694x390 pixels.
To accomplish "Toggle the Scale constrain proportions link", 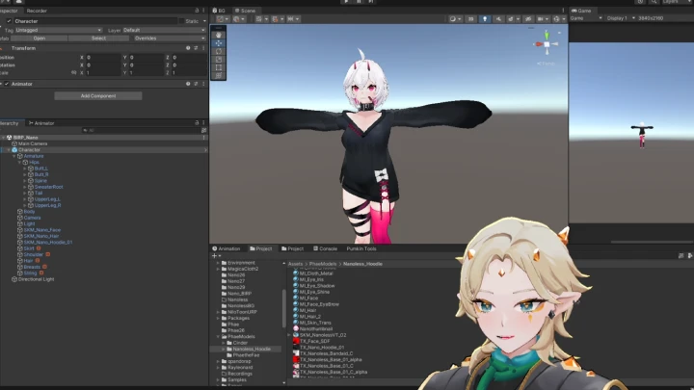I will tap(73, 72).
